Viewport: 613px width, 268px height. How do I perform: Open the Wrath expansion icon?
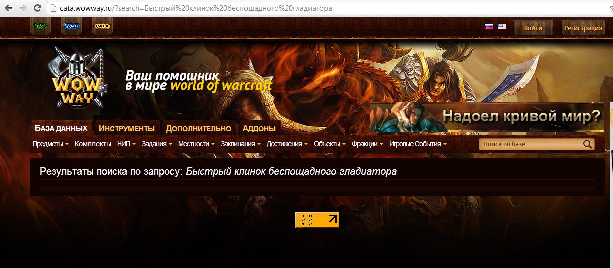point(71,26)
